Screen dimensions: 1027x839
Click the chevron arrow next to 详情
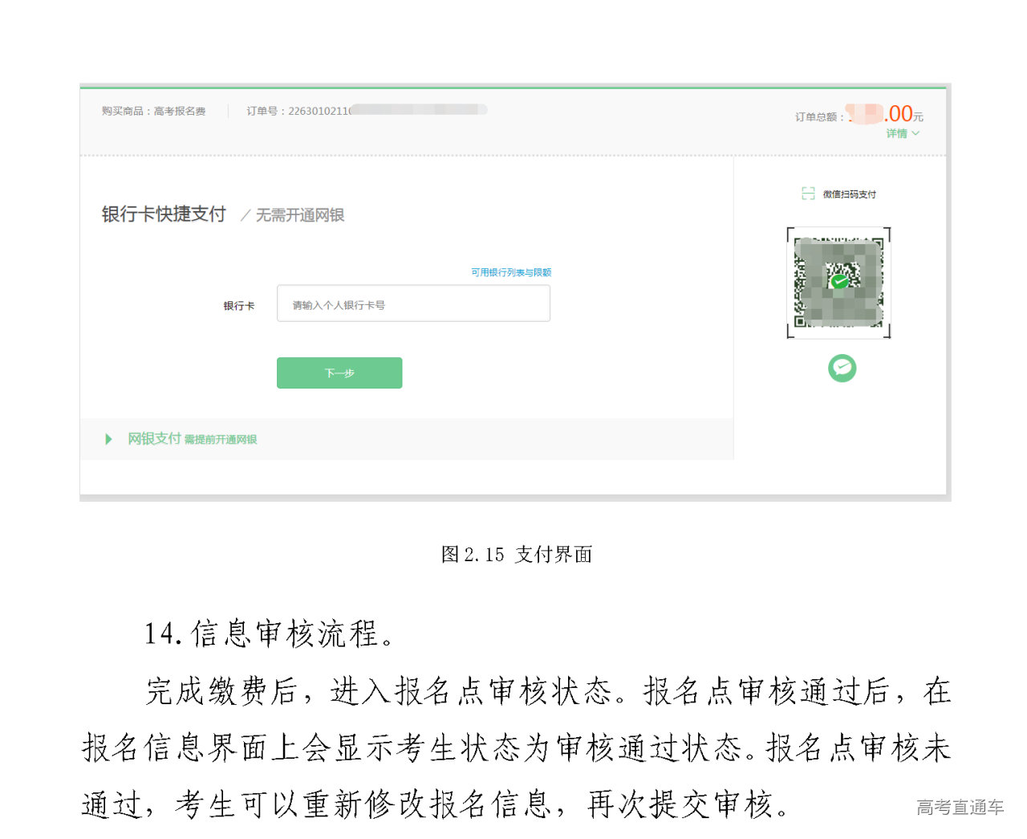915,133
